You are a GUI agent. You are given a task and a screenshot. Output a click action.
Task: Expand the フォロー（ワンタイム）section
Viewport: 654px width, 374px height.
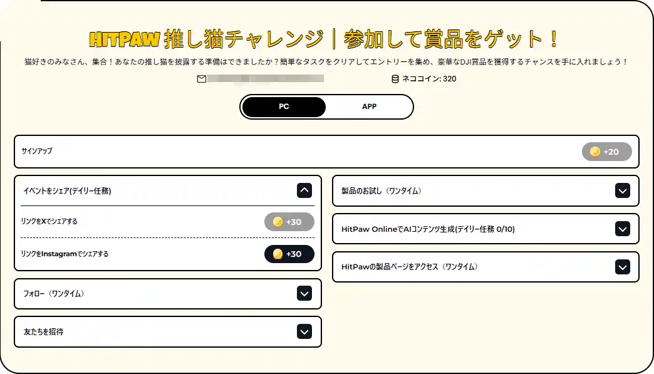coord(304,293)
